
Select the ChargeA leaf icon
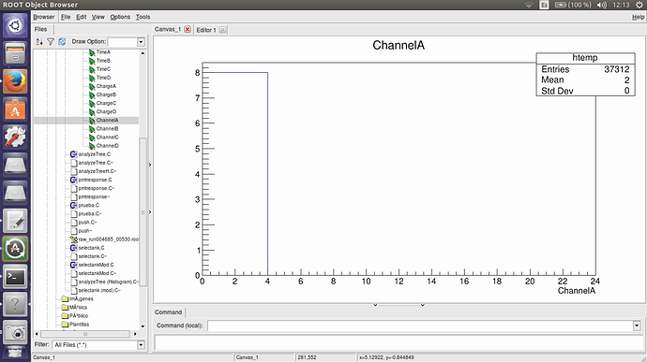92,86
